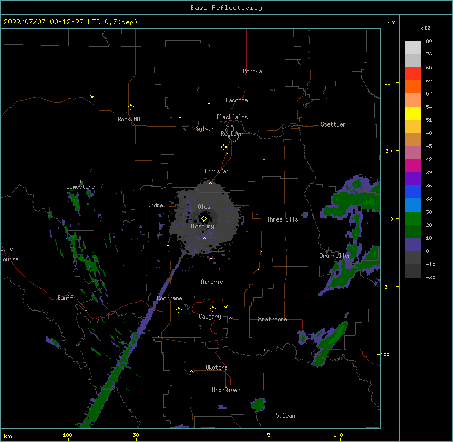Image resolution: width=453 pixels, height=442 pixels.
Task: Click the dark grey 0 to -10 dBZ swatch
Action: [x=413, y=258]
